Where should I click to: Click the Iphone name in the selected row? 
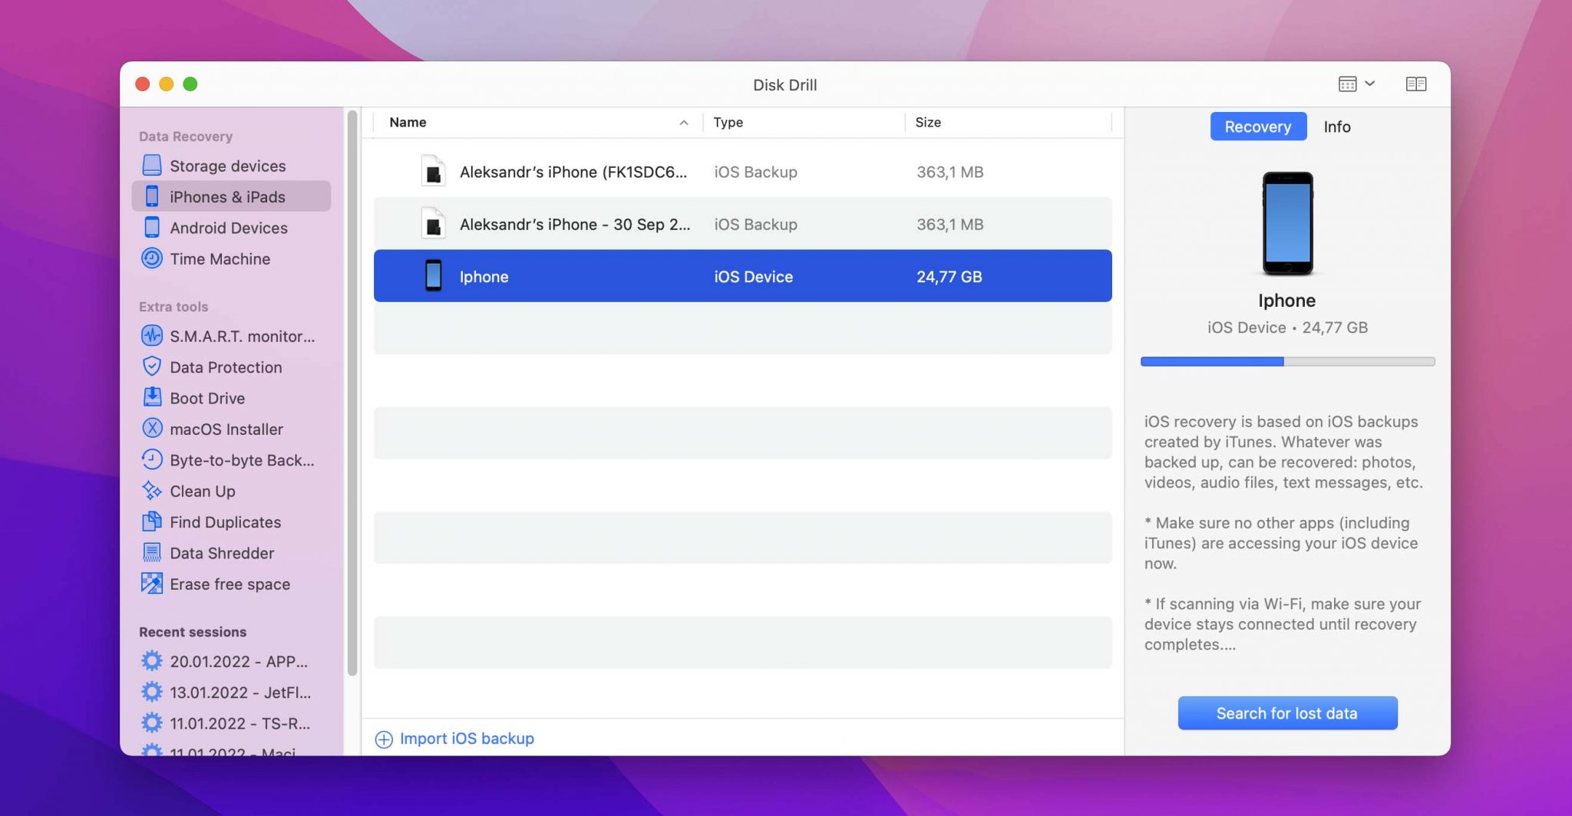tap(484, 277)
